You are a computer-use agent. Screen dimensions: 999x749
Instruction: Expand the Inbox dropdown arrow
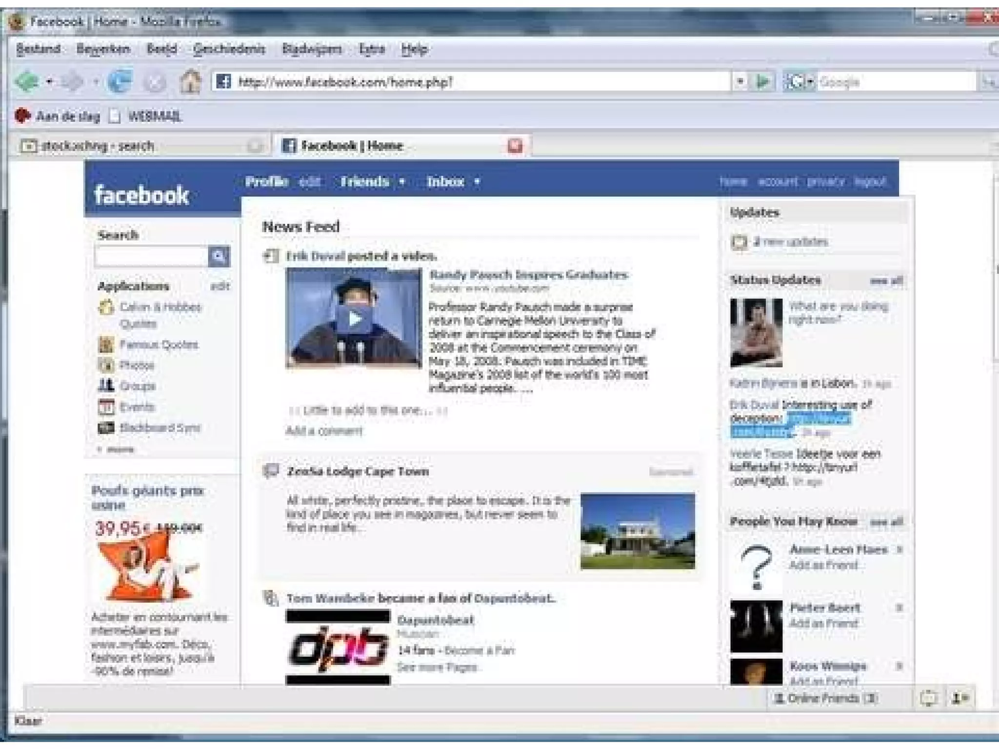(x=477, y=181)
